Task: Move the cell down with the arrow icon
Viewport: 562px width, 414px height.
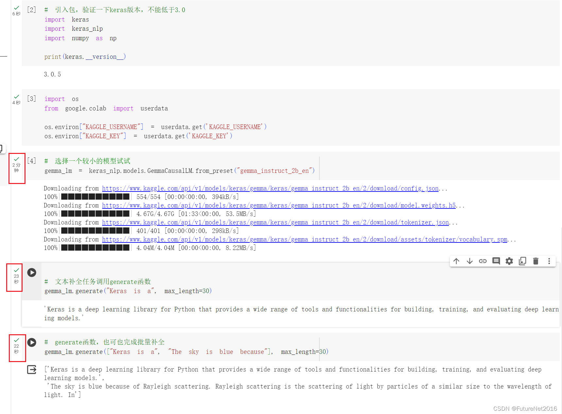Action: click(x=469, y=261)
